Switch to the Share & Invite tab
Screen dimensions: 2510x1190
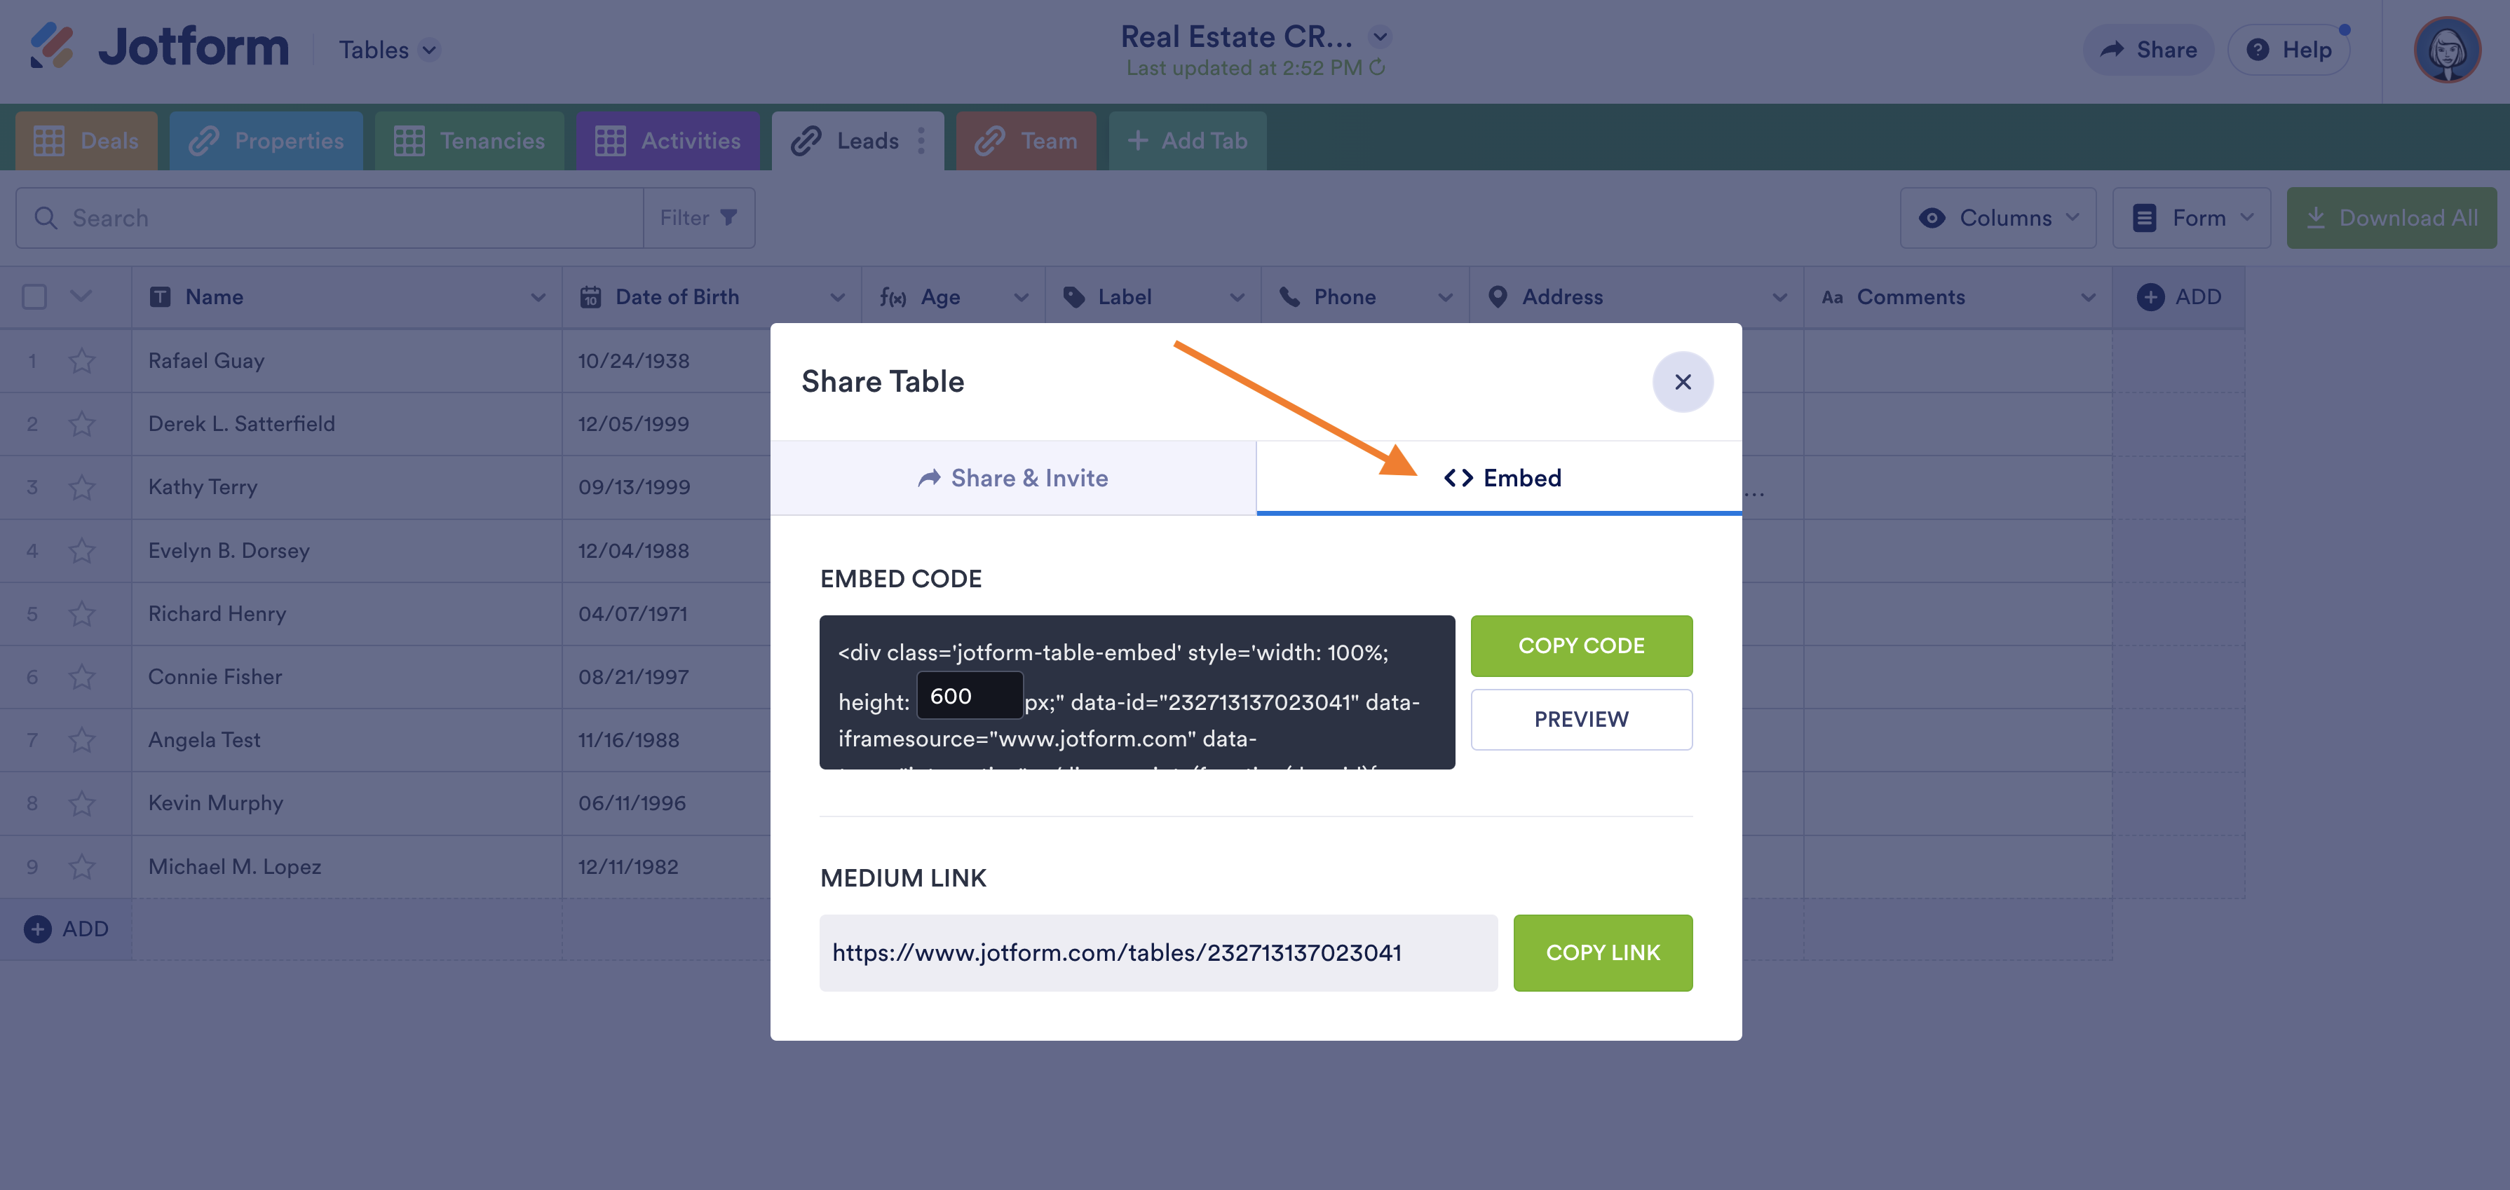click(1012, 478)
